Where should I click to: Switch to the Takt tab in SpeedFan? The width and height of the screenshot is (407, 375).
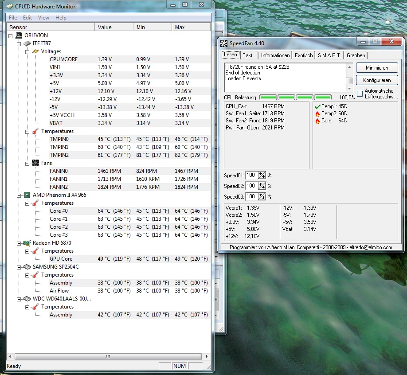[248, 55]
